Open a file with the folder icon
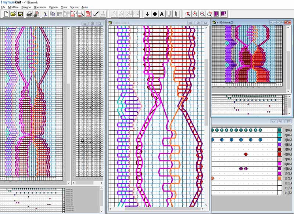The image size is (294, 214). pos(13,14)
